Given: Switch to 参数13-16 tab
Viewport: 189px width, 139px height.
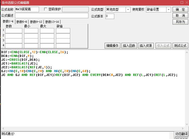Looking at the screenshot, I should coord(52,22).
